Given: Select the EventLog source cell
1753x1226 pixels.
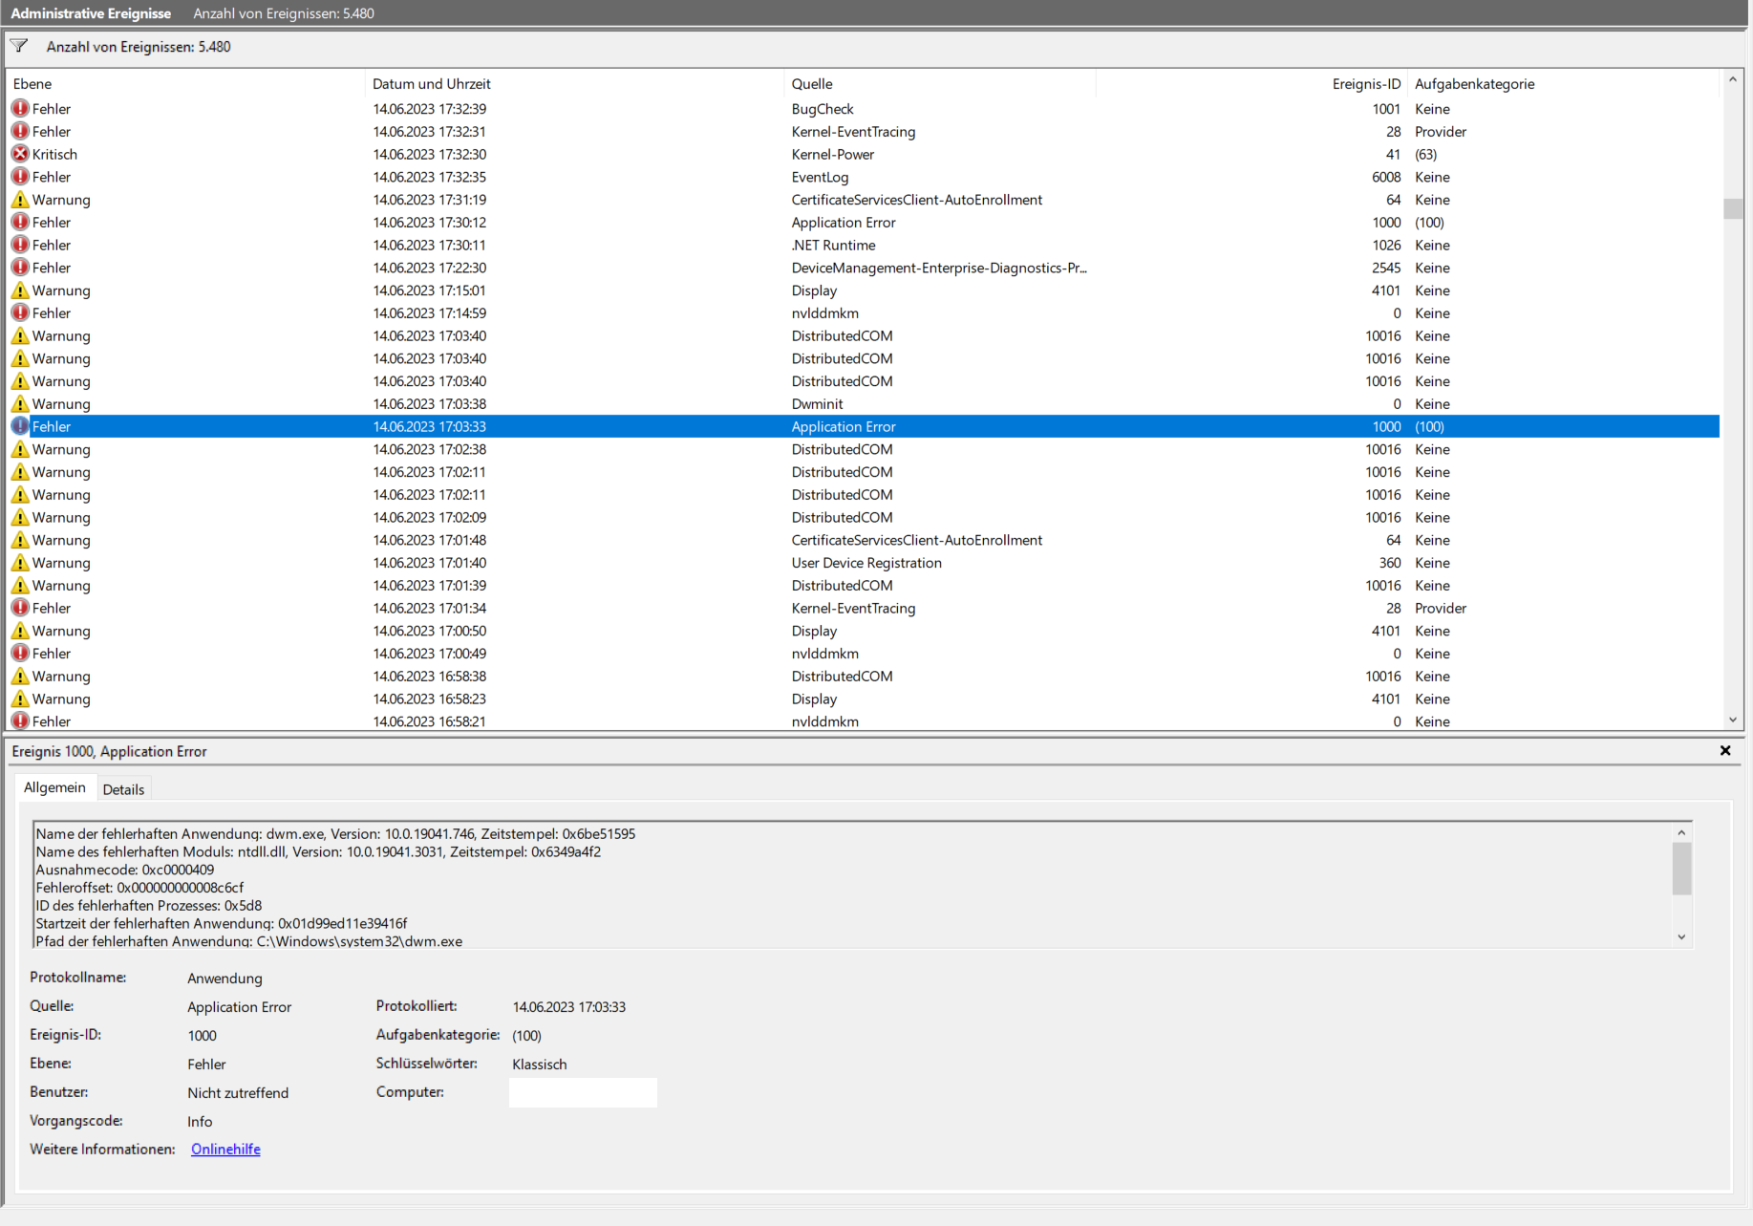Looking at the screenshot, I should 820,177.
